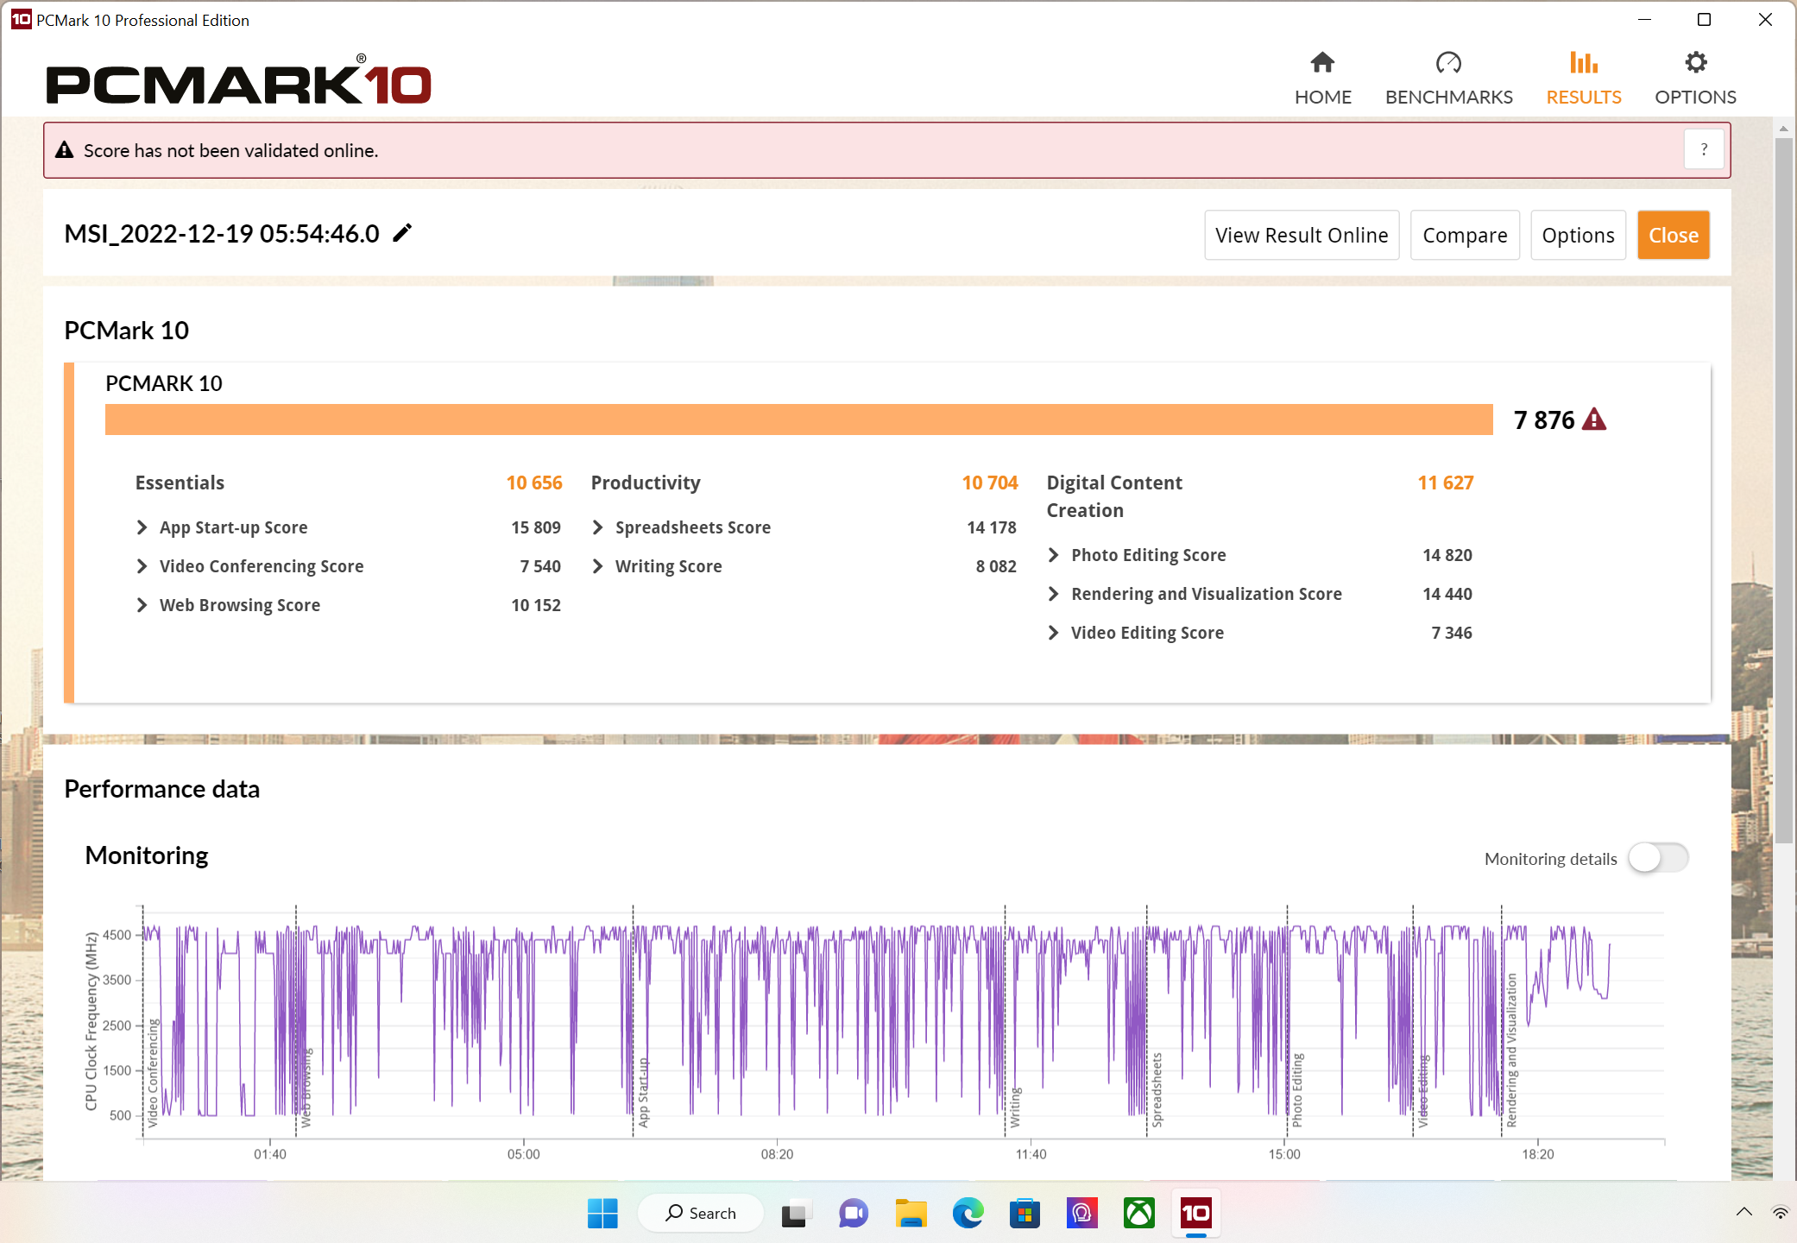Click the Search box on the taskbar
The height and width of the screenshot is (1243, 1797).
click(x=701, y=1214)
